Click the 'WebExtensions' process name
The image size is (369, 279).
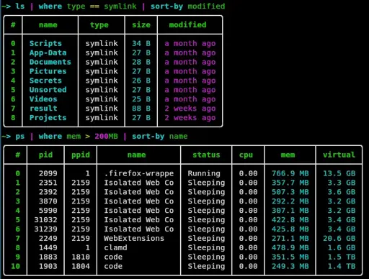pyautogui.click(x=134, y=239)
